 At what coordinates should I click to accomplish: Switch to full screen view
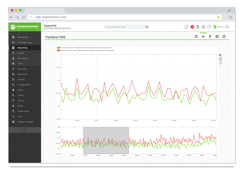point(196,36)
